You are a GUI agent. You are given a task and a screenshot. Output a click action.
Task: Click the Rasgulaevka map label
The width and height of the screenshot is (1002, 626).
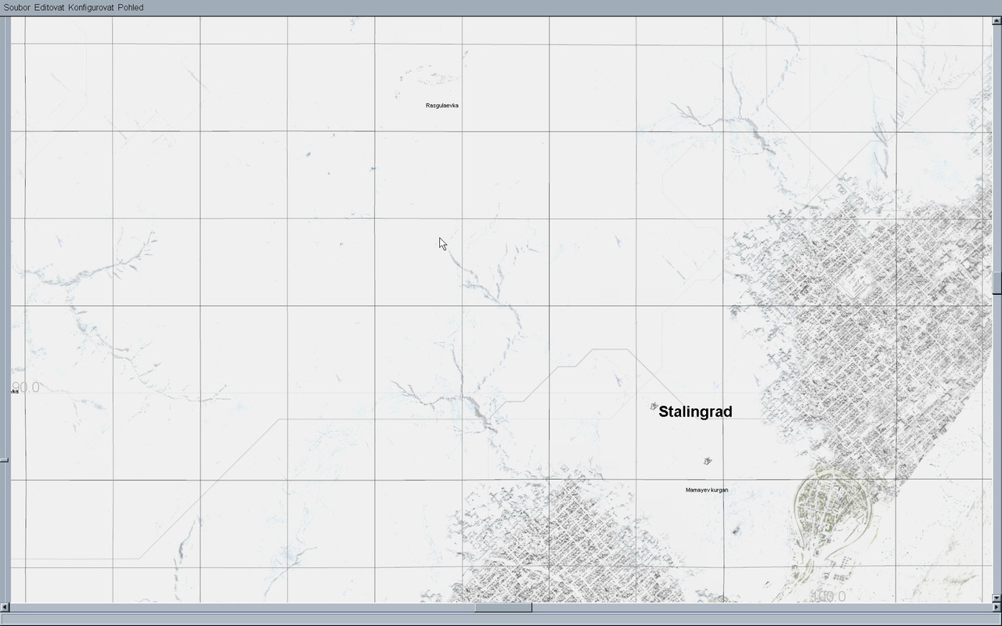pyautogui.click(x=442, y=105)
